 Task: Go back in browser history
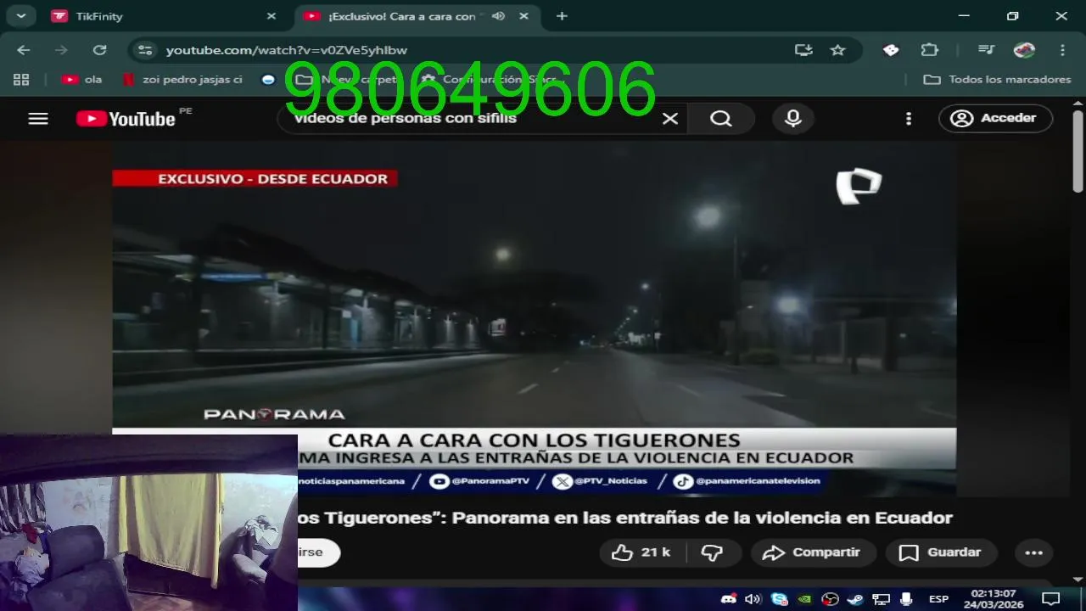[24, 50]
